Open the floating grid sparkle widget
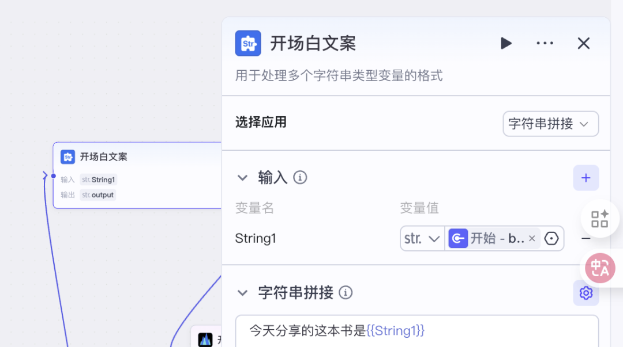The height and width of the screenshot is (347, 623). click(600, 219)
